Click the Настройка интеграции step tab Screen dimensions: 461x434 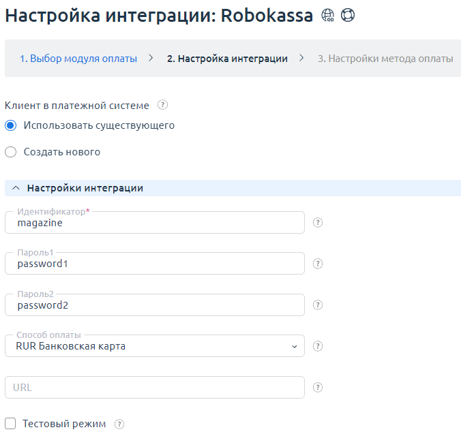[x=226, y=59]
